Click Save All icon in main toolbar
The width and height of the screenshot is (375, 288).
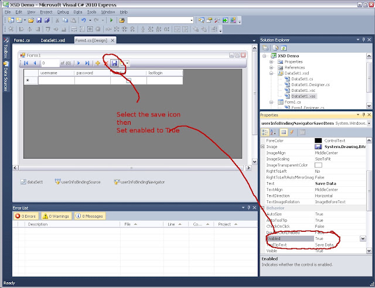tap(47, 20)
